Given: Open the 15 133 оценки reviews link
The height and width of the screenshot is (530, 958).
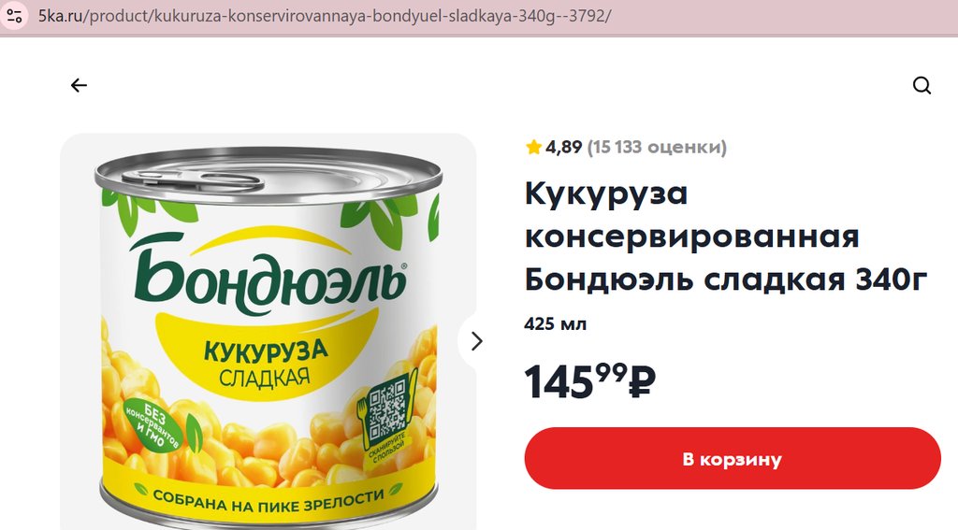Looking at the screenshot, I should [657, 147].
